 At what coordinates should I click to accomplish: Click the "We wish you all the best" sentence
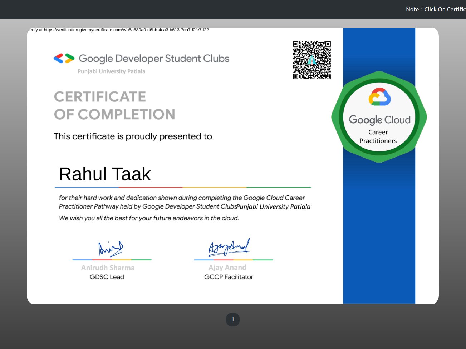pos(149,218)
